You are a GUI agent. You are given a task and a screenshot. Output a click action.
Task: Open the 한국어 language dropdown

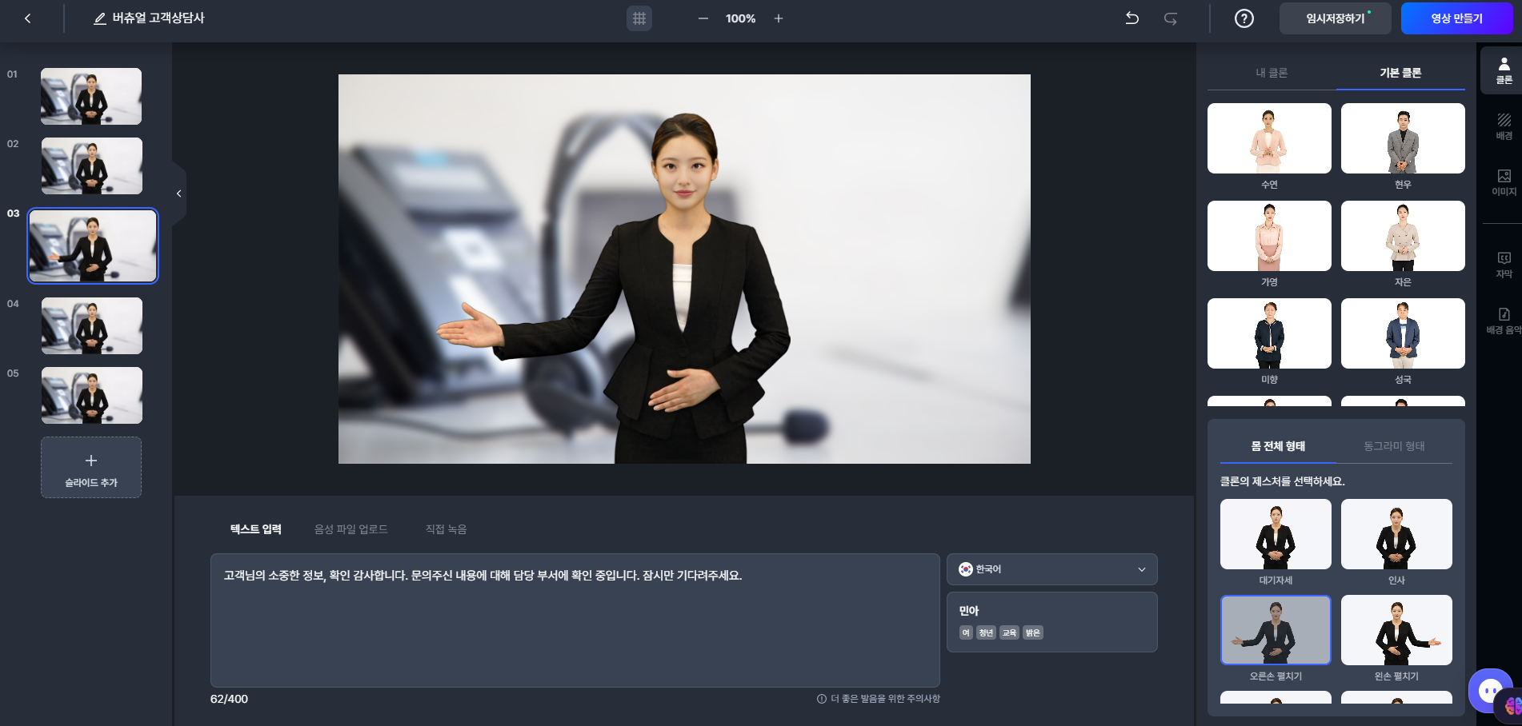pyautogui.click(x=1051, y=569)
